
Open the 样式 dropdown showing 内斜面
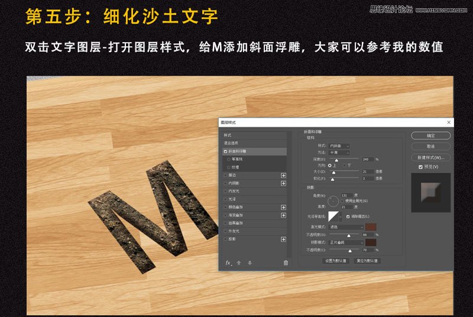[339, 146]
